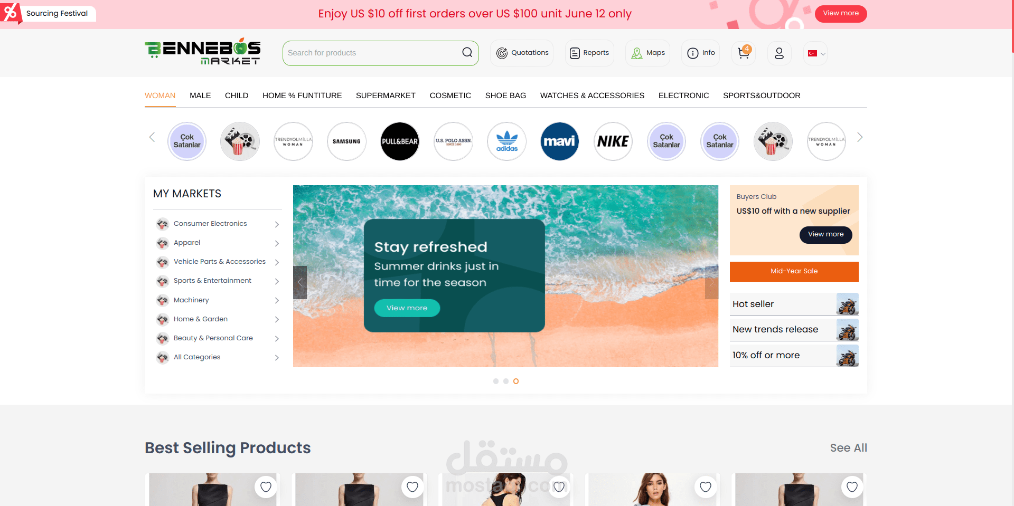Click the orange Mid-Year Sale banner
This screenshot has height=506, width=1014.
coord(794,271)
